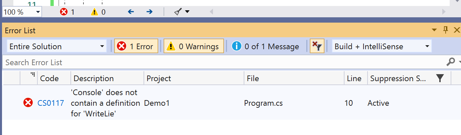
Task: Open the Entire Solution scope dropdown
Action: point(56,47)
